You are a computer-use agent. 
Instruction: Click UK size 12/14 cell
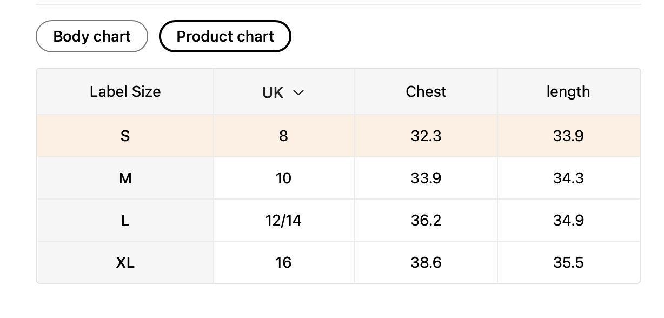pos(283,220)
